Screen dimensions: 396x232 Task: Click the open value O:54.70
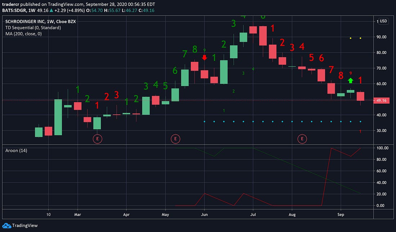click(94, 10)
